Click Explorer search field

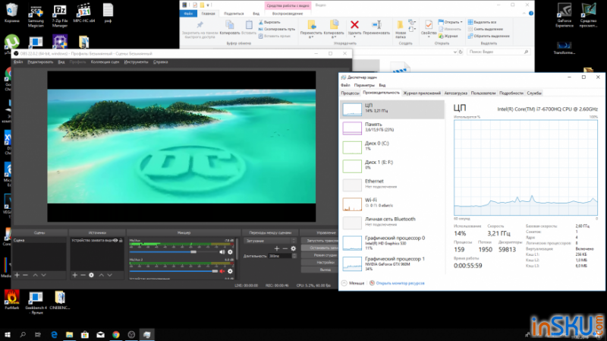pos(498,52)
